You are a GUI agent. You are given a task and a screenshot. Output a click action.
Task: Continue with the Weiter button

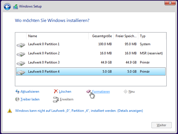point(161,125)
